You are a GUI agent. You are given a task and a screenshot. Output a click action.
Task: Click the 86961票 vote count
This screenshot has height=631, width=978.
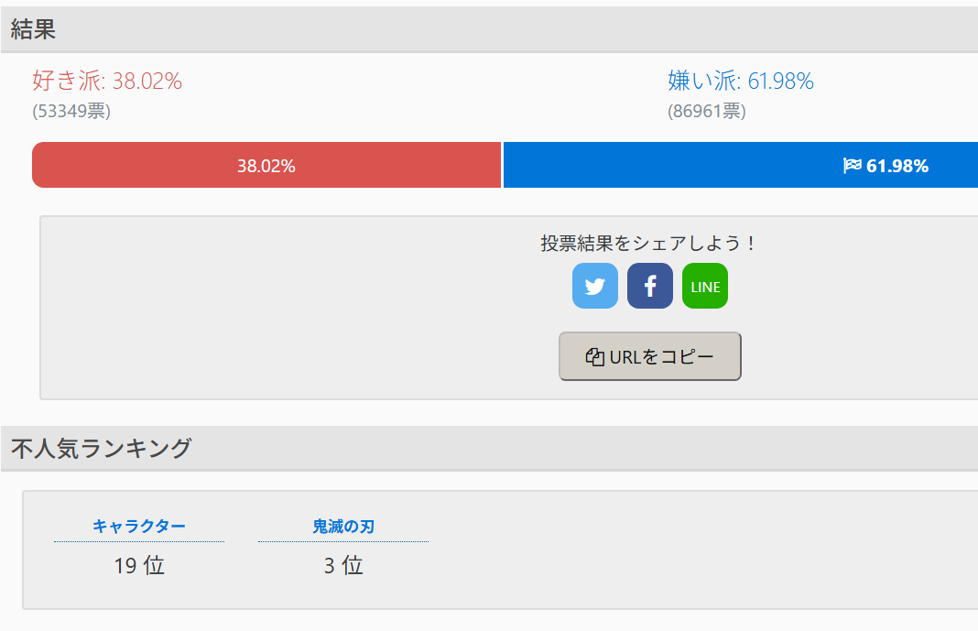[x=707, y=111]
